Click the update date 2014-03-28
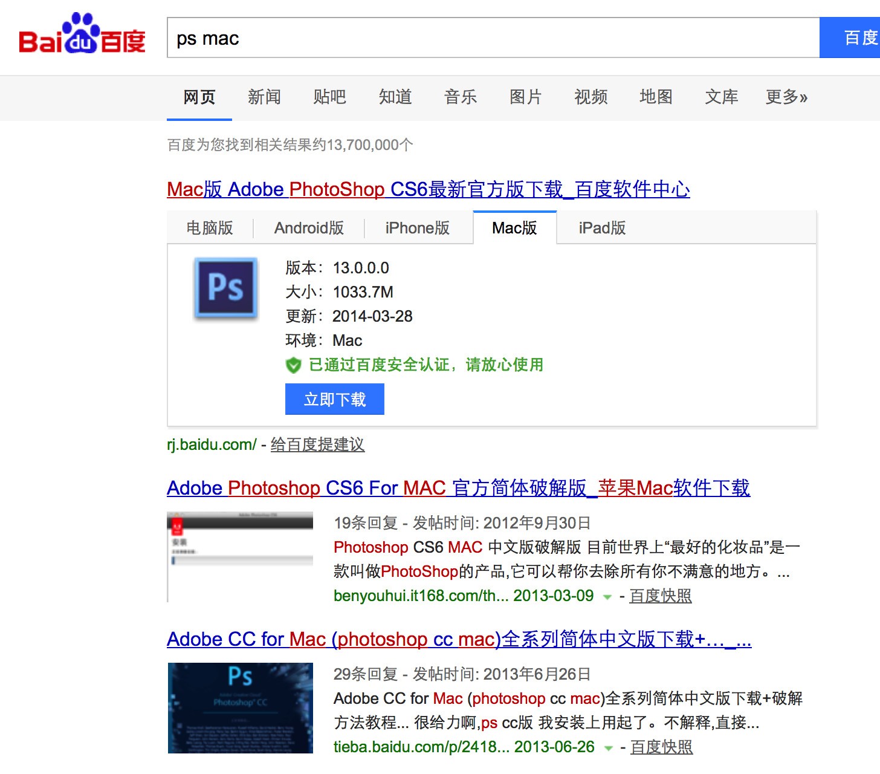 coord(372,316)
